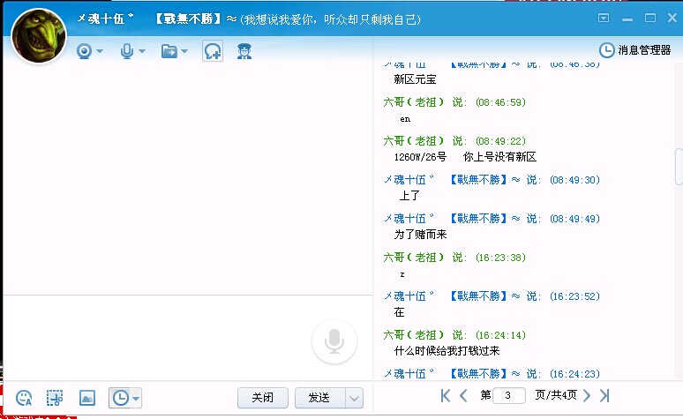The height and width of the screenshot is (419, 683).
Task: Go to the next history page
Action: [587, 395]
